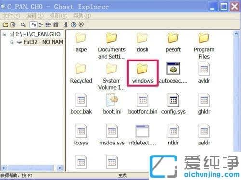Click the file list vertical scrollbar thumb
241x180 pixels.
tap(236, 95)
